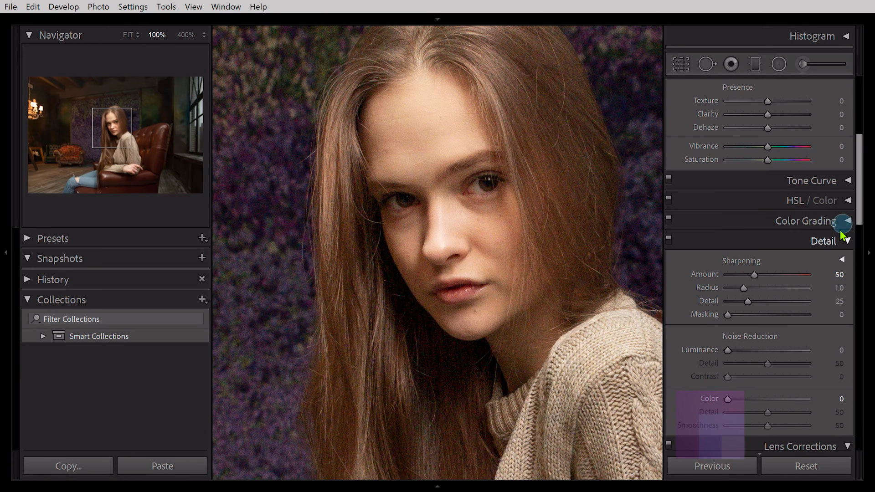Click the Sharpening Radius value 1.0
This screenshot has height=492, width=875.
pos(839,288)
